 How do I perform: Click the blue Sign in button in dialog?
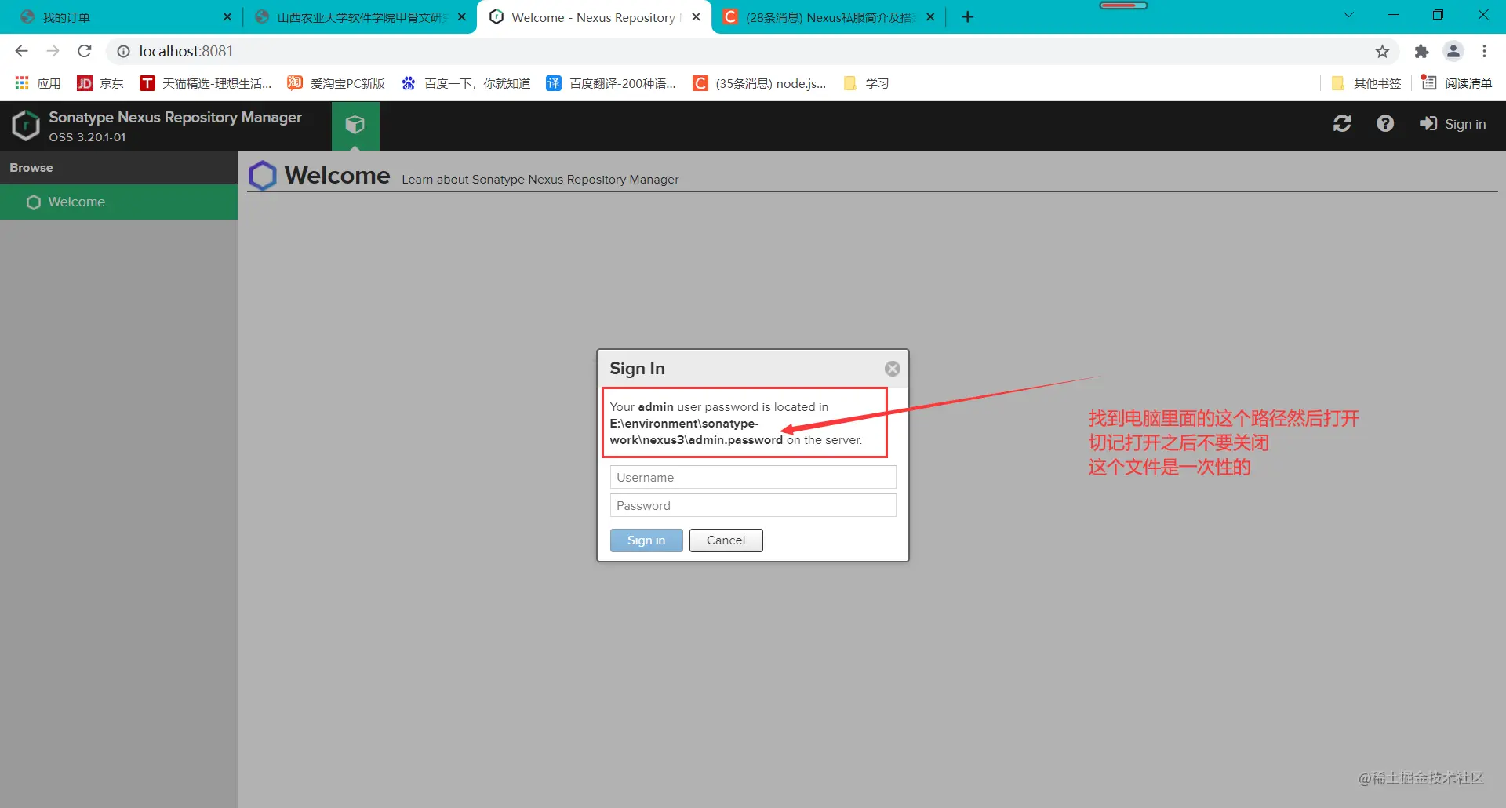click(x=646, y=540)
